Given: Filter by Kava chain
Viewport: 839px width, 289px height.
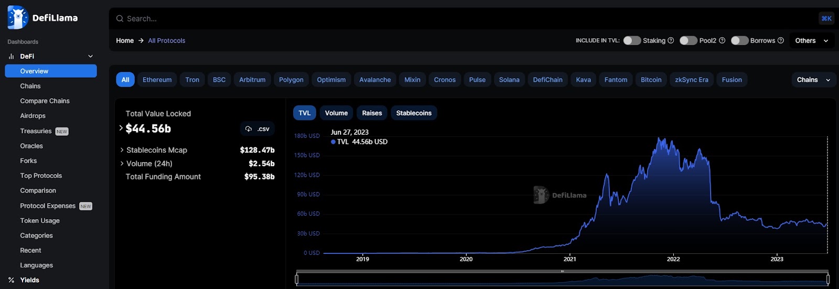Looking at the screenshot, I should coord(583,80).
